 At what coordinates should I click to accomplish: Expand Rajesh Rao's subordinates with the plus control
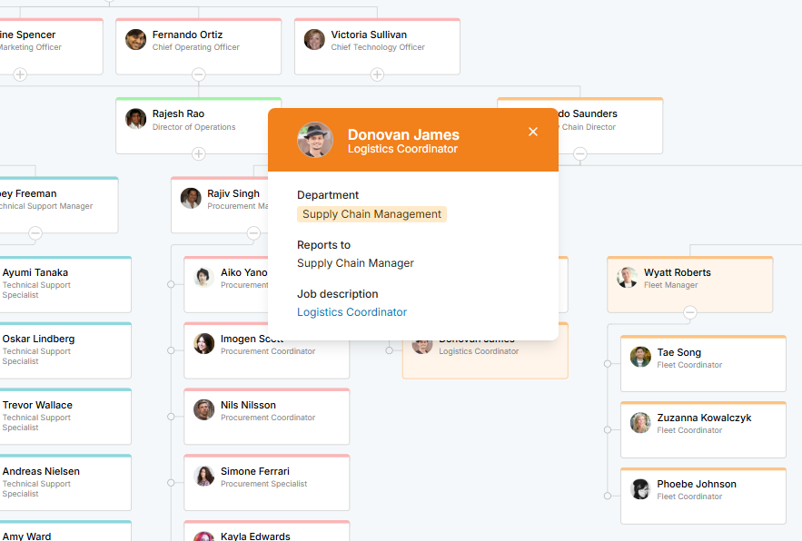(x=198, y=154)
